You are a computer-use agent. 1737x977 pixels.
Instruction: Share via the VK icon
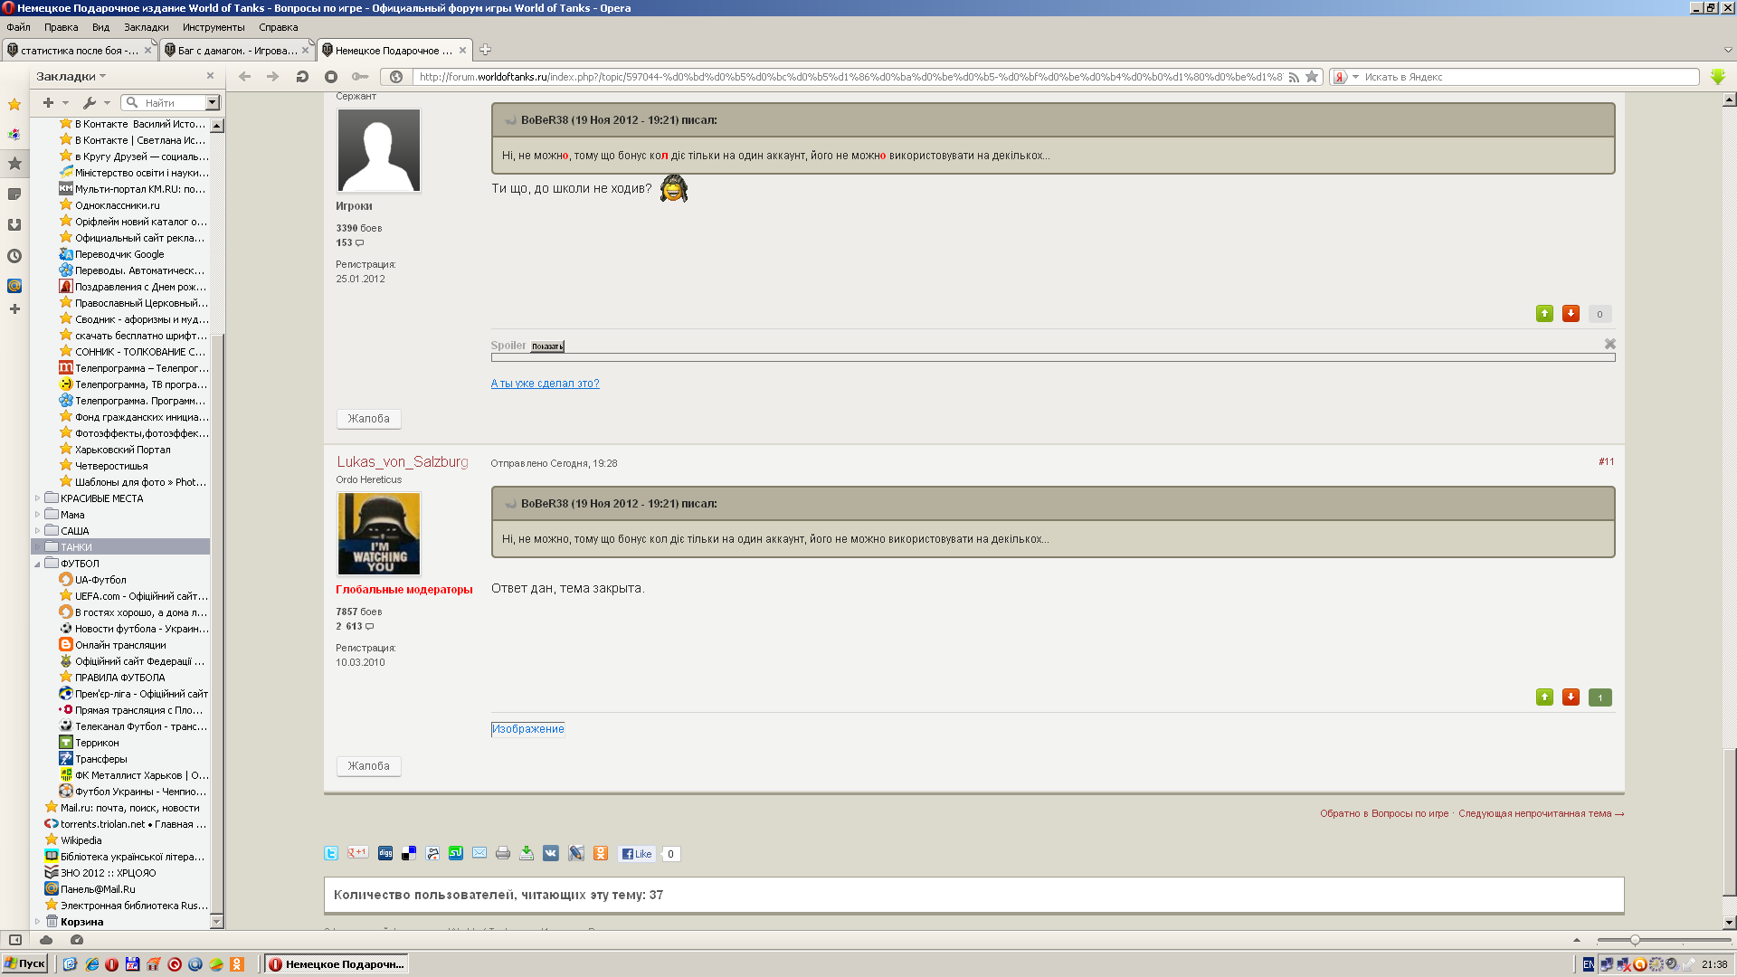551,853
